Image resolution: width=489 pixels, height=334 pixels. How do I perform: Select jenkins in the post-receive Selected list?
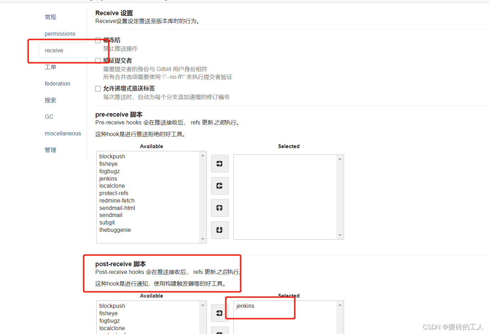pyautogui.click(x=245, y=306)
